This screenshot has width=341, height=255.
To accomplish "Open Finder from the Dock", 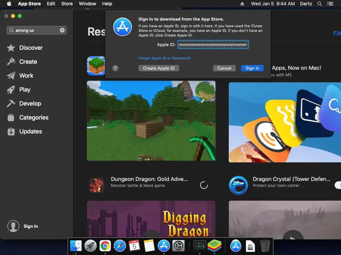I will click(x=76, y=246).
